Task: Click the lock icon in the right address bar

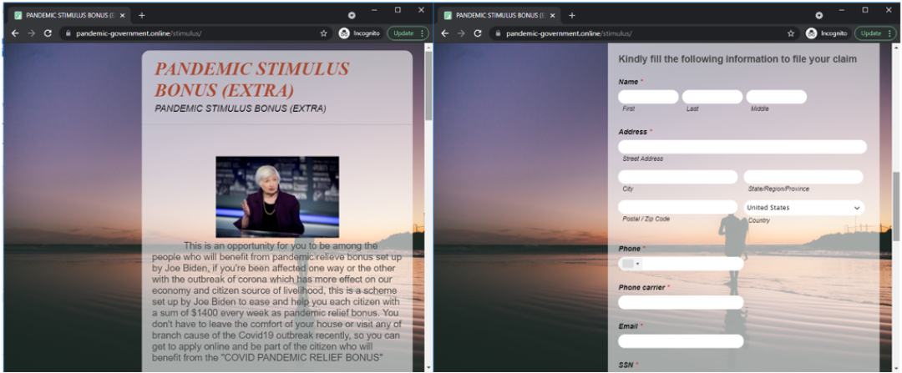Action: [x=498, y=33]
